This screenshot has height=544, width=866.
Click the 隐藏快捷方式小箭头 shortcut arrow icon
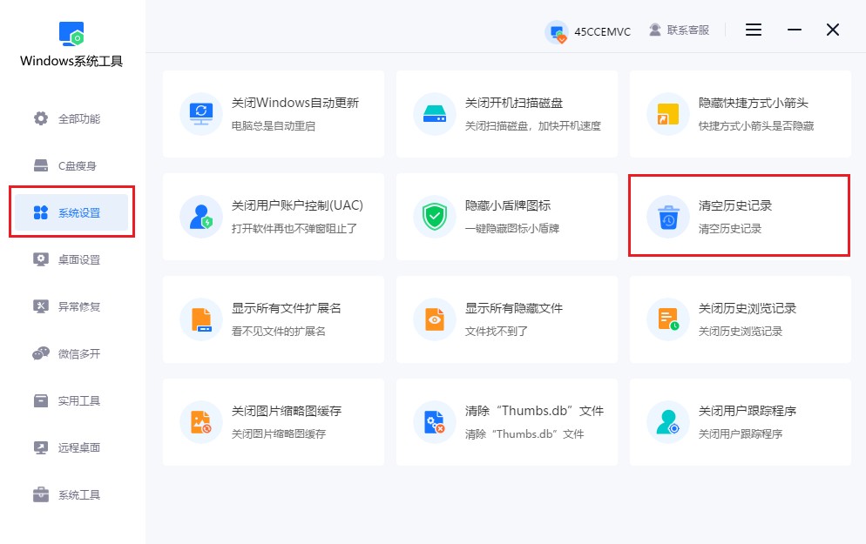(x=667, y=113)
